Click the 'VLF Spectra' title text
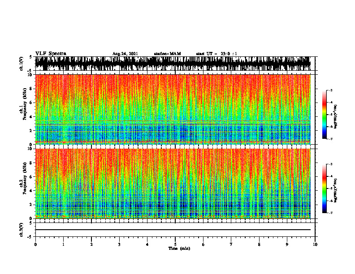 click(x=51, y=54)
